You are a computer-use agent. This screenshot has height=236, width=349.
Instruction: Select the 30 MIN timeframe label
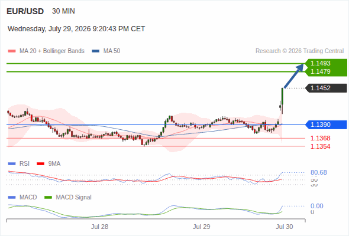pos(63,11)
